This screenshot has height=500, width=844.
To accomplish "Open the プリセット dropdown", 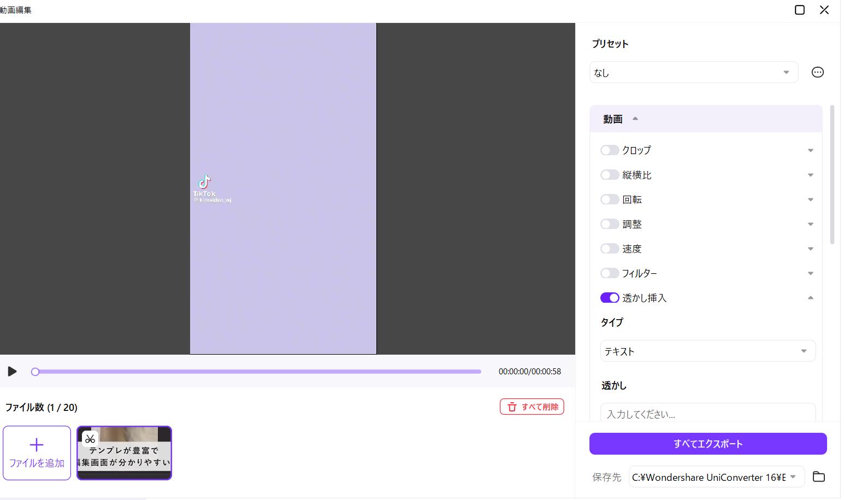I will 693,73.
